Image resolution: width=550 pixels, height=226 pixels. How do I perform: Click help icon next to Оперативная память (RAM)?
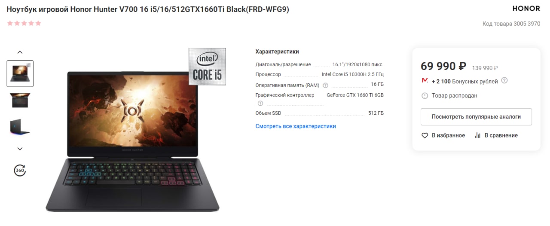point(325,85)
